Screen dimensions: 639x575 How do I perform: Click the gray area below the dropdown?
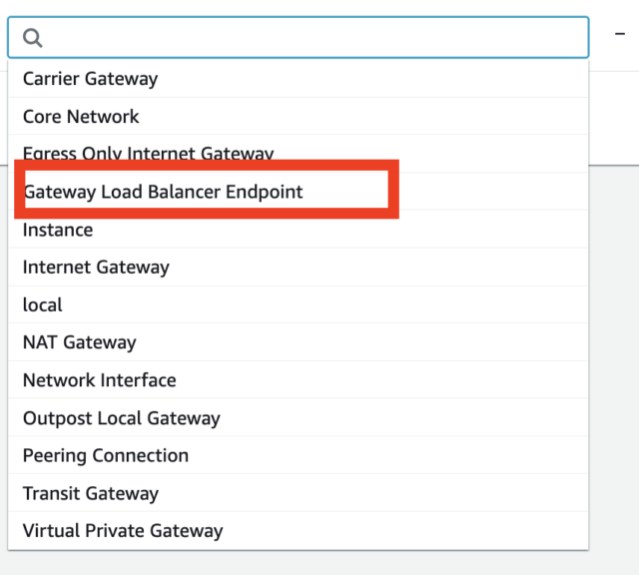(x=319, y=563)
